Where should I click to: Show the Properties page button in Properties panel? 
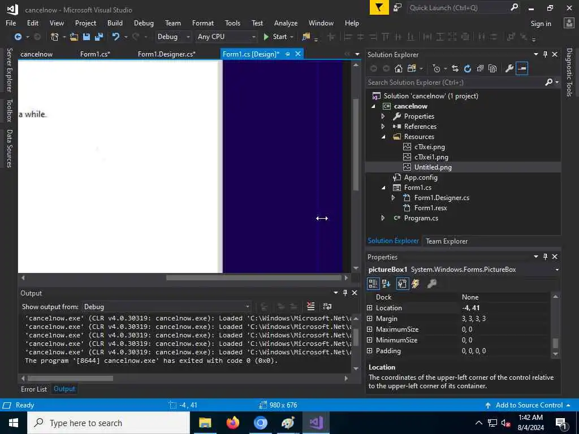pyautogui.click(x=403, y=284)
